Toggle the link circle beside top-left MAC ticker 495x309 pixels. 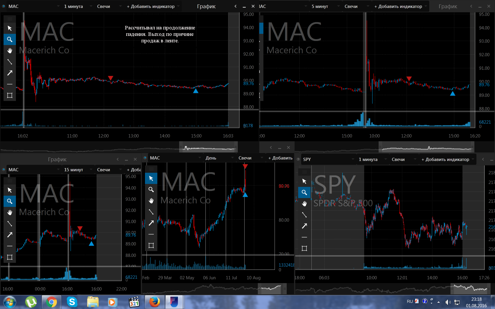tap(4, 6)
